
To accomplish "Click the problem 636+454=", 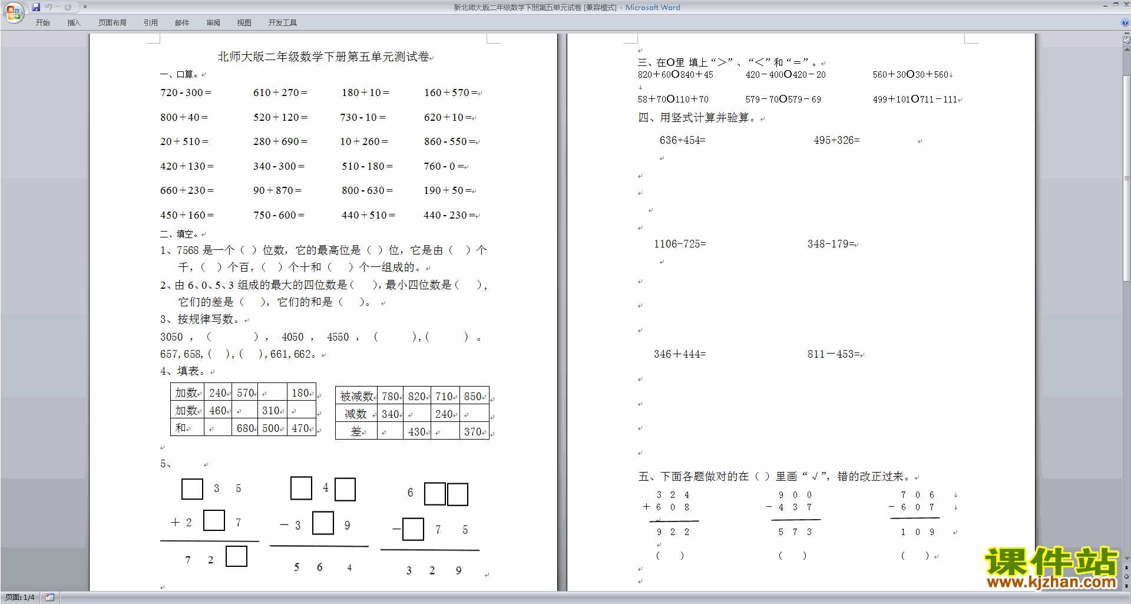I will (x=682, y=140).
